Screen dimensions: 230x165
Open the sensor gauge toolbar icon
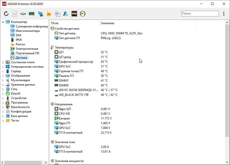pos(83,14)
